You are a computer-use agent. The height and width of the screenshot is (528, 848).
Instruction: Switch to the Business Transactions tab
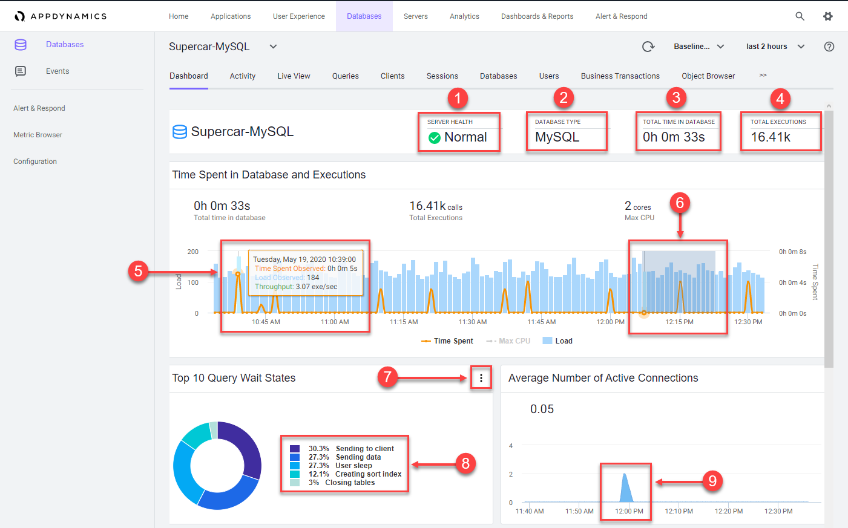(x=620, y=76)
